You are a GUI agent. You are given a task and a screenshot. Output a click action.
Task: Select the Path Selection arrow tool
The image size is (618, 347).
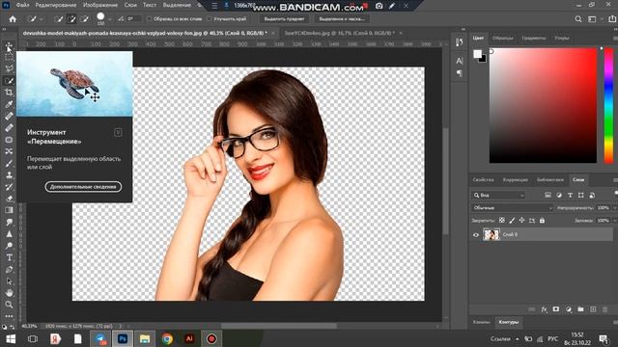coord(9,281)
